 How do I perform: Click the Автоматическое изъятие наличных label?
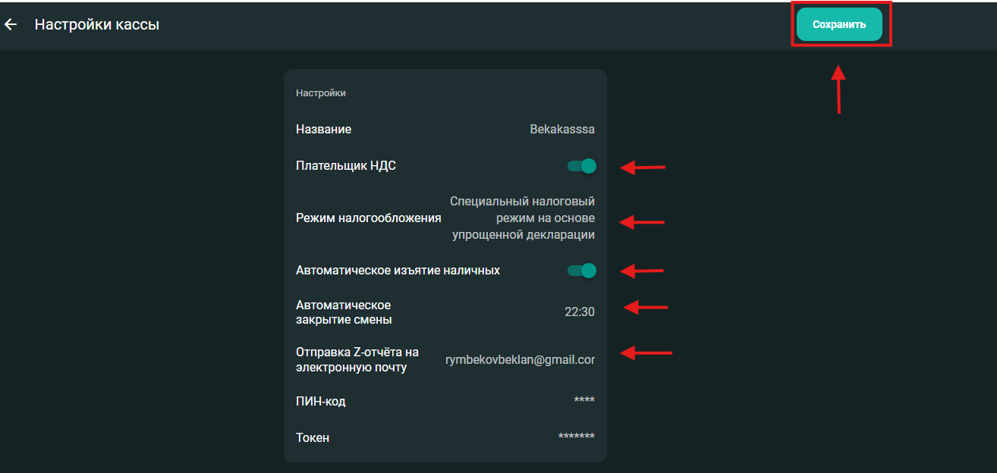pyautogui.click(x=398, y=271)
